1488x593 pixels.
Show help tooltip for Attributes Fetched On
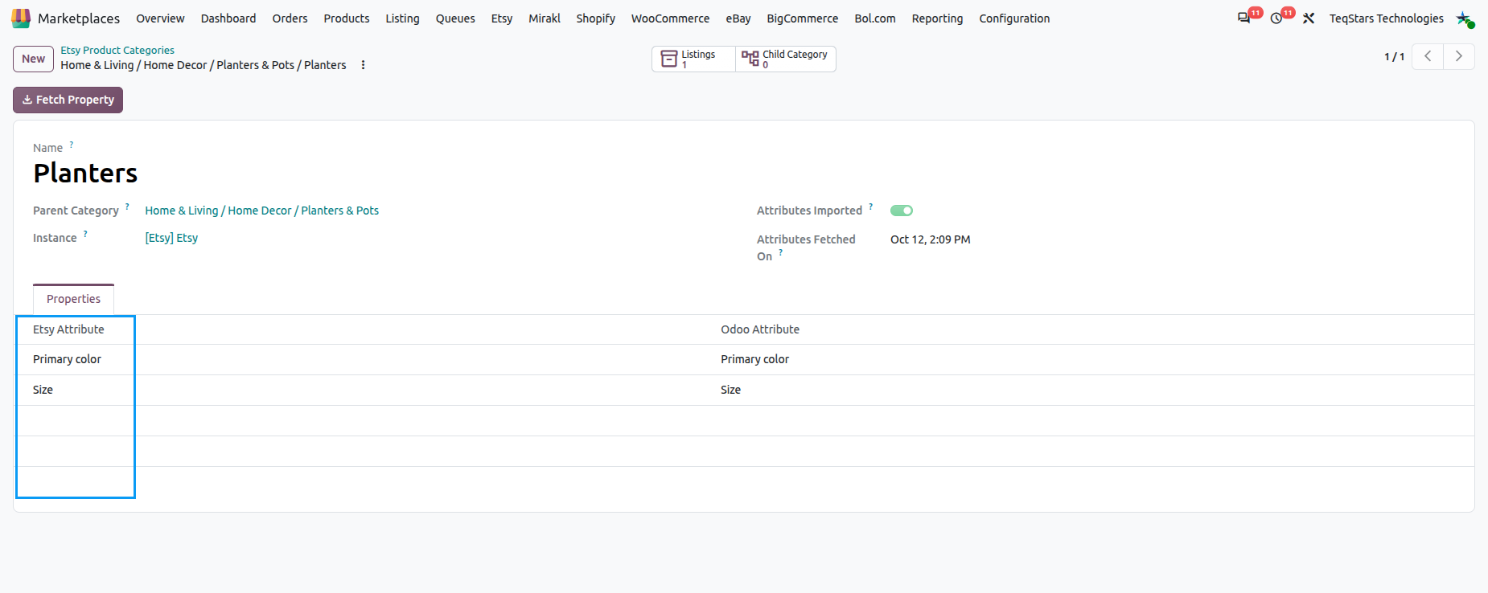point(780,253)
